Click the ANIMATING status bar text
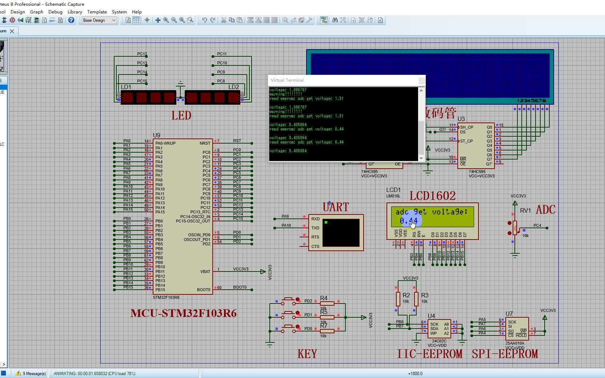The width and height of the screenshot is (605, 378). 95,373
